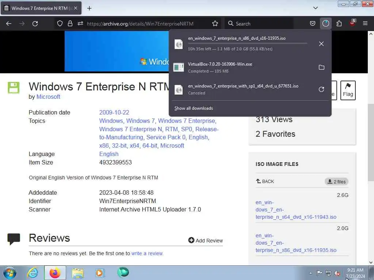Image resolution: width=374 pixels, height=280 pixels.
Task: Open site information via the padlock icon
Action: [x=70, y=24]
